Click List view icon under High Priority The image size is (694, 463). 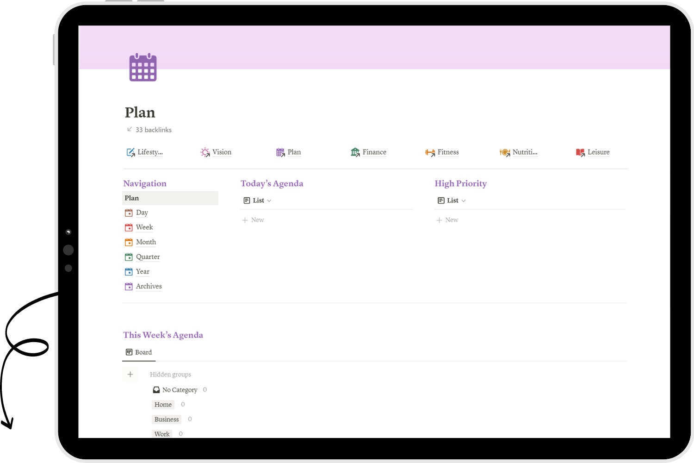pyautogui.click(x=441, y=200)
